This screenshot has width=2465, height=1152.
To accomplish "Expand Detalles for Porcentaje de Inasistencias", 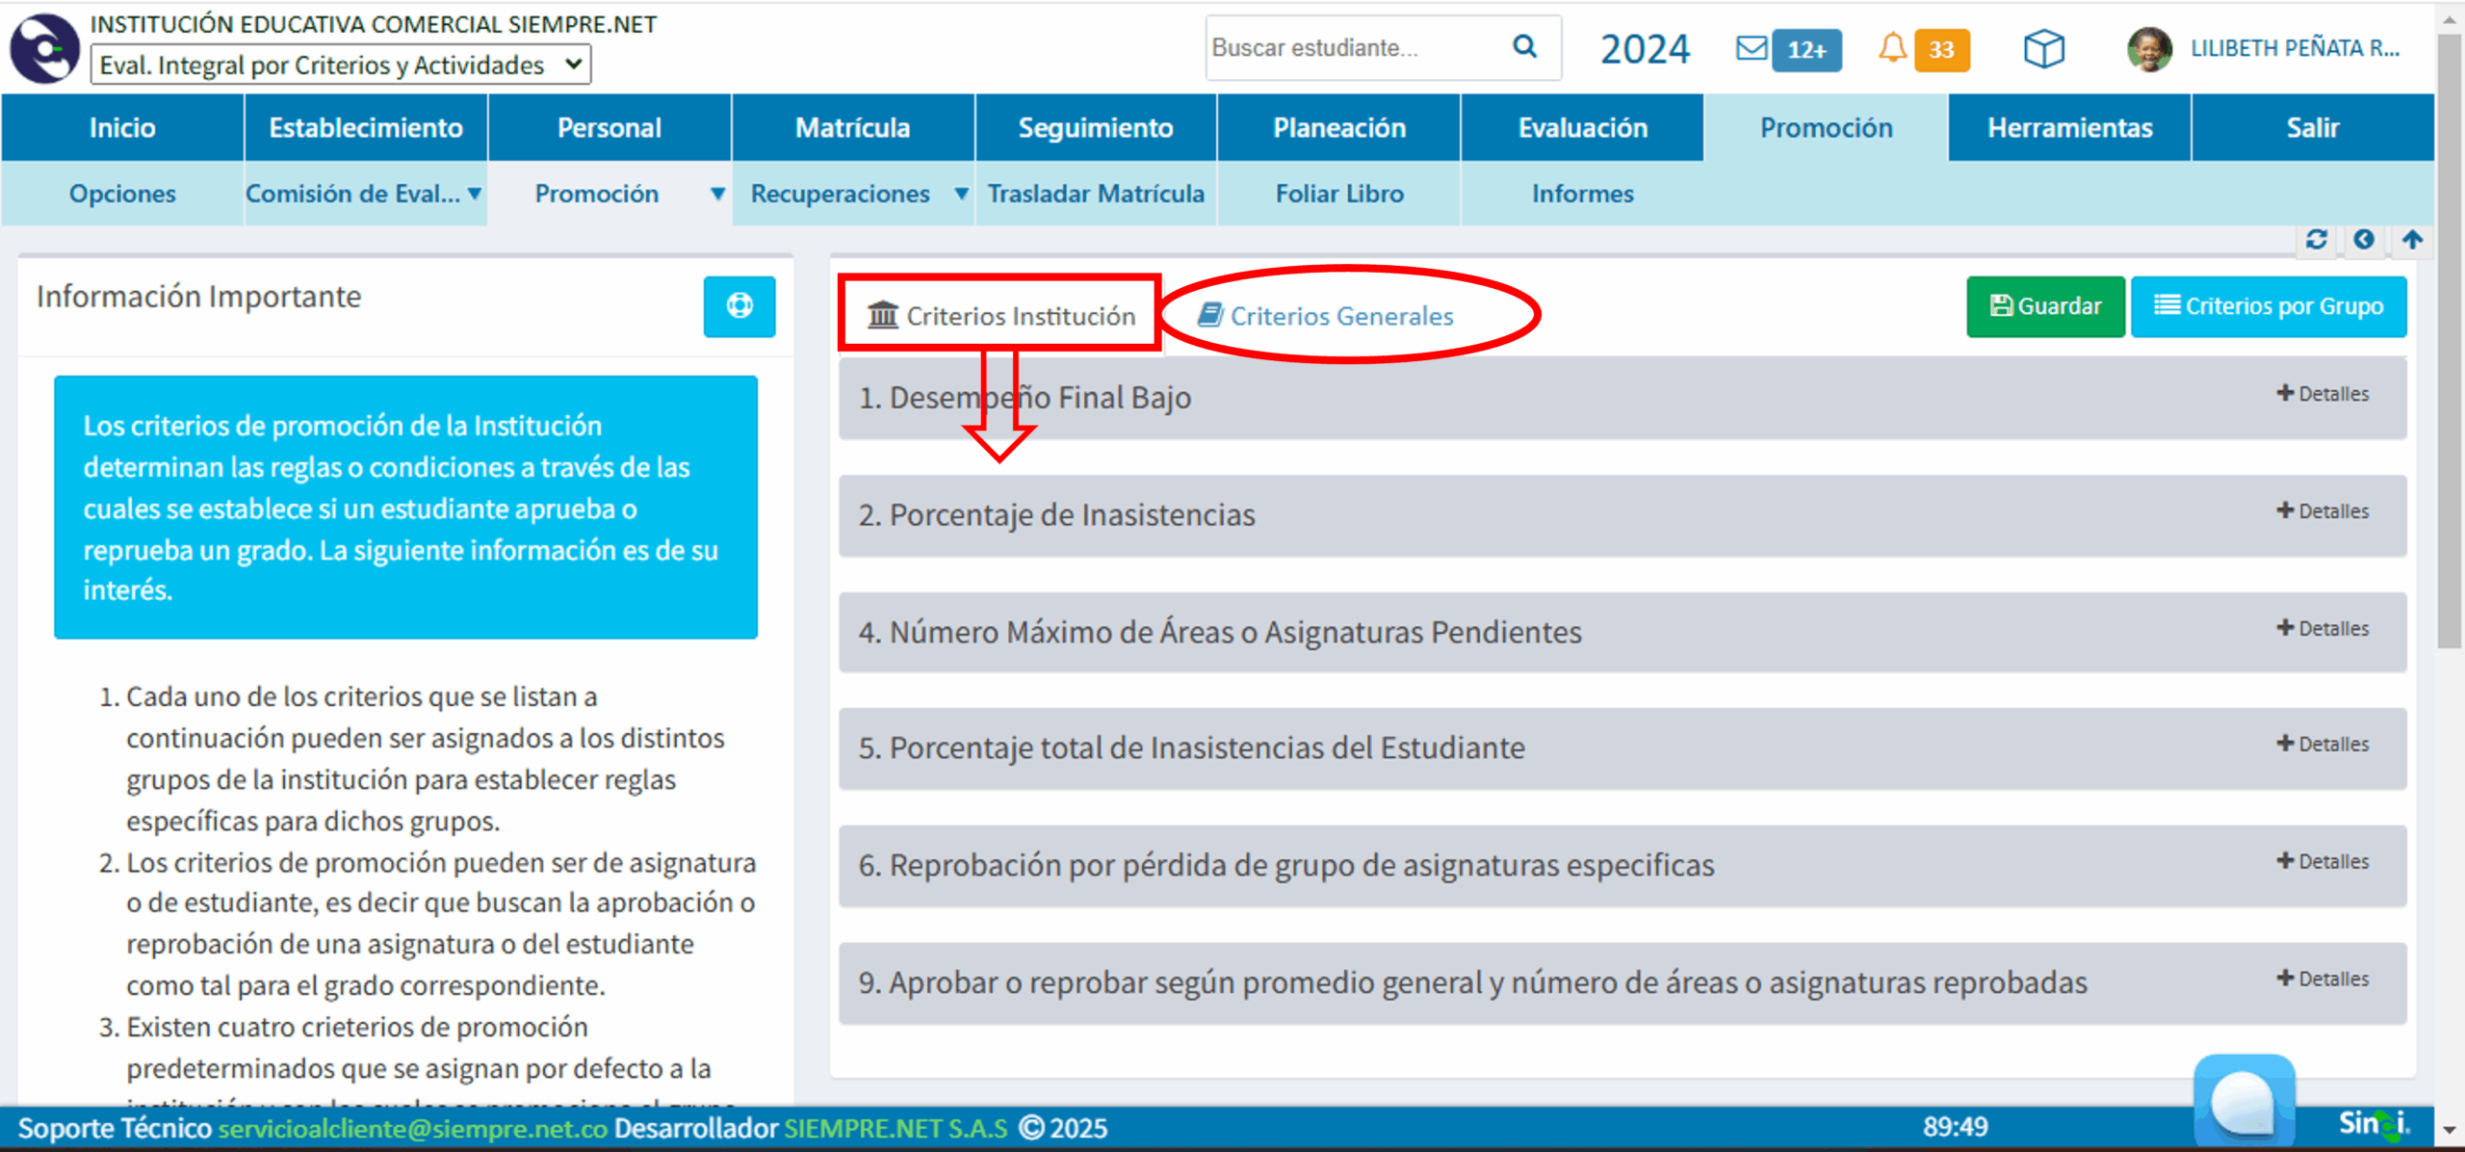I will pos(2322,511).
